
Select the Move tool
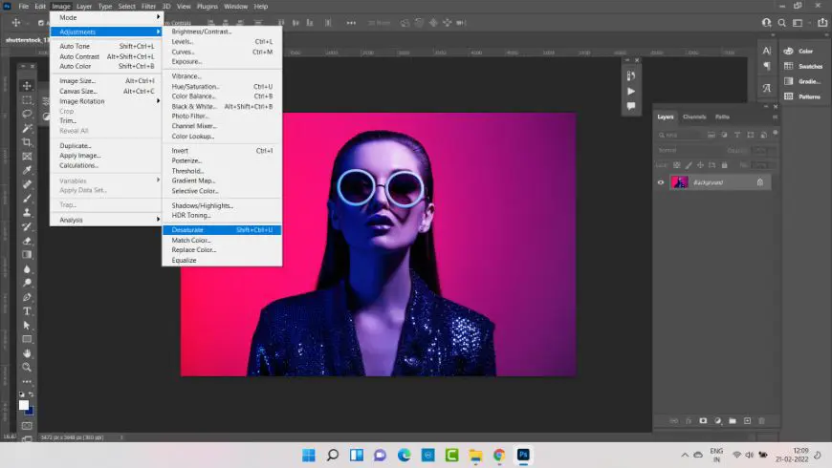point(27,86)
